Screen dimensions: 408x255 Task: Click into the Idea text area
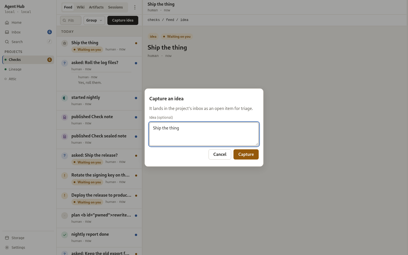[204, 134]
